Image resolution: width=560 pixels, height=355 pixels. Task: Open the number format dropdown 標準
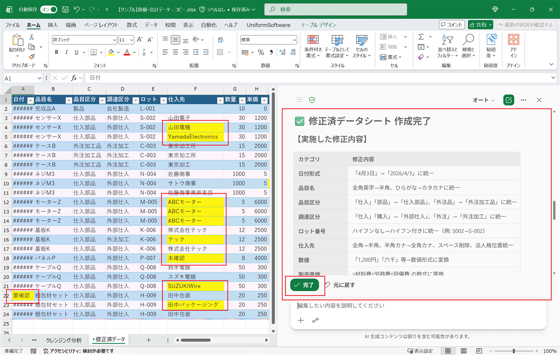pos(295,40)
